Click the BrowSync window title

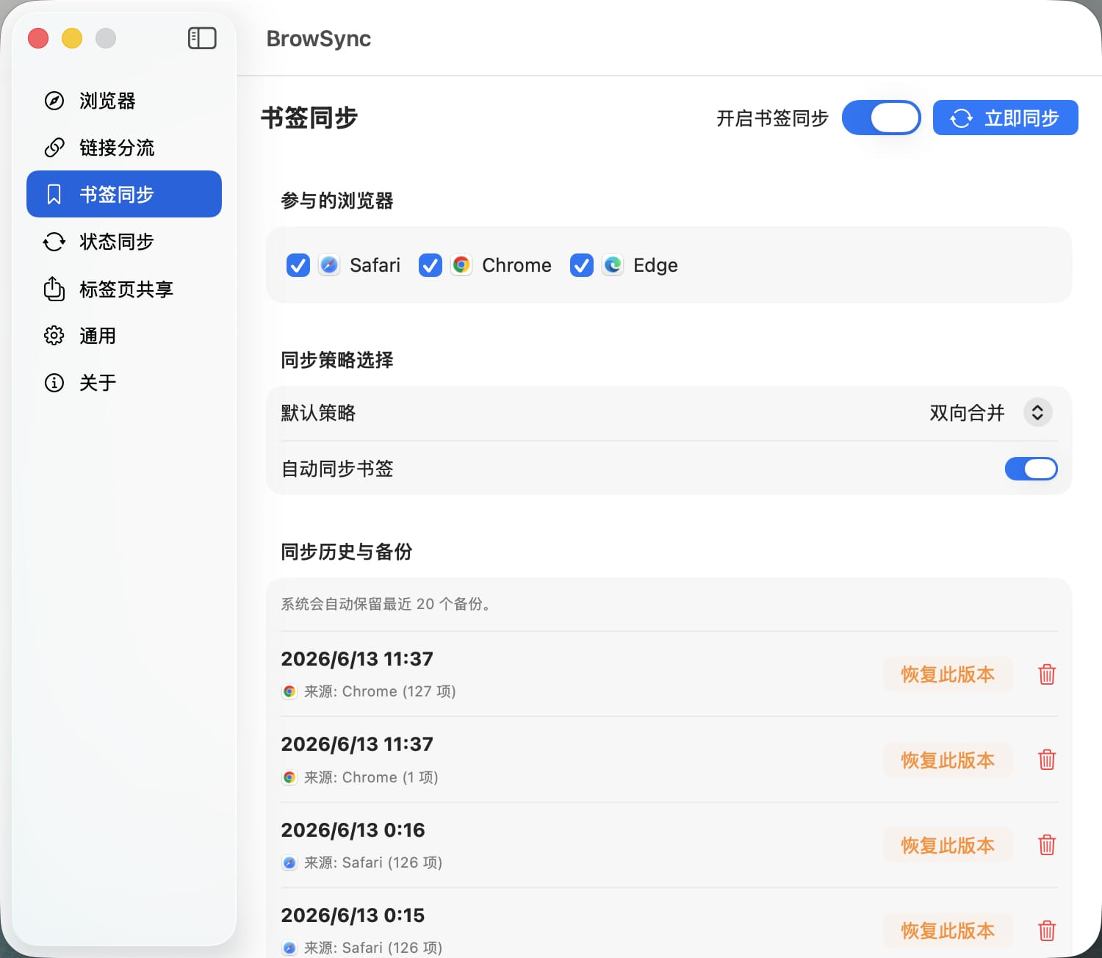319,38
